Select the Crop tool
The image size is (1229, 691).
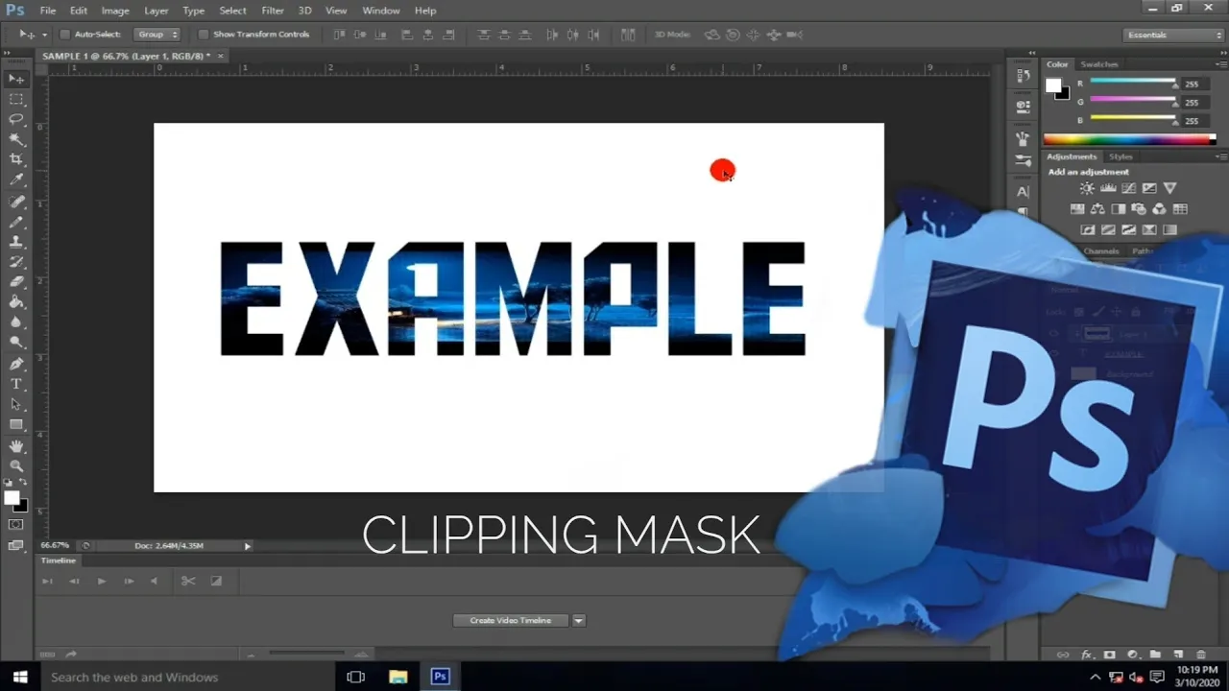(x=16, y=159)
